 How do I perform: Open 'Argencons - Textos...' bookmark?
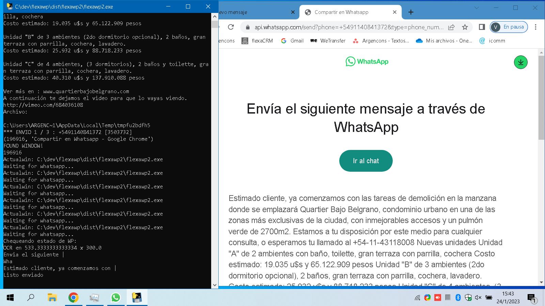click(381, 41)
